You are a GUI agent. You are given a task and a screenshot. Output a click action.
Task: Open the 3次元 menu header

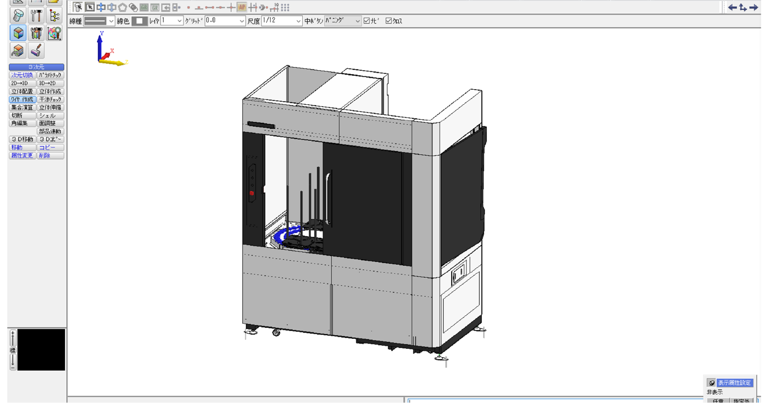pos(36,67)
